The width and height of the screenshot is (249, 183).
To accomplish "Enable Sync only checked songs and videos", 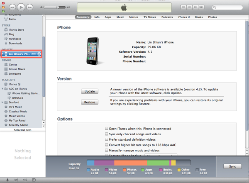I will pos(107,134).
